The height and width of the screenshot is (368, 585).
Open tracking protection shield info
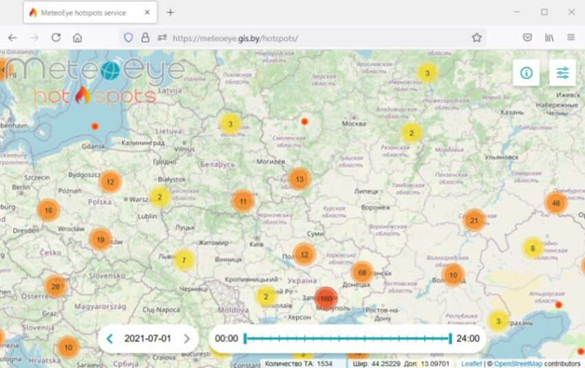[x=128, y=38]
